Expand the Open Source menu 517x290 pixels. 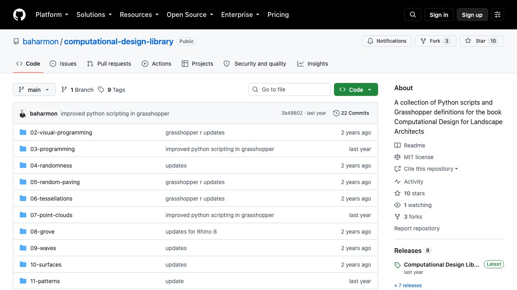coord(190,14)
